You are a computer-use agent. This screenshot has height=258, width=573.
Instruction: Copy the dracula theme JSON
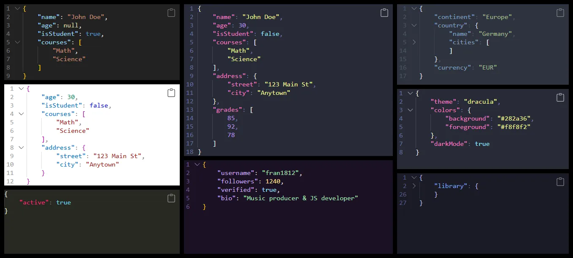[560, 97]
